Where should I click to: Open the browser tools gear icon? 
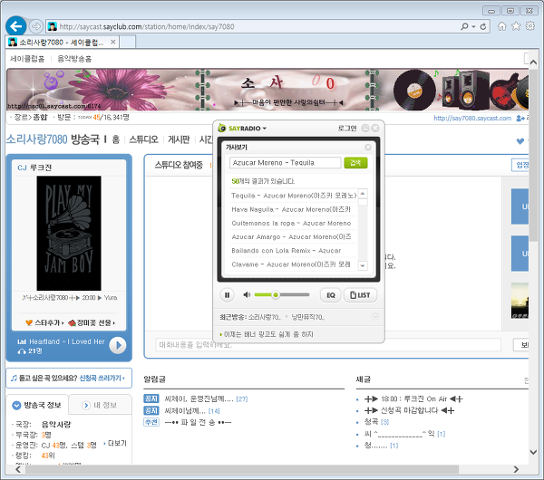530,26
